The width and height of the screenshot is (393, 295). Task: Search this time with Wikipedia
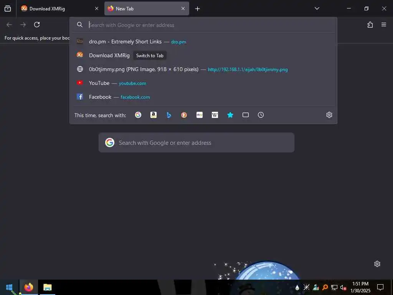click(215, 115)
